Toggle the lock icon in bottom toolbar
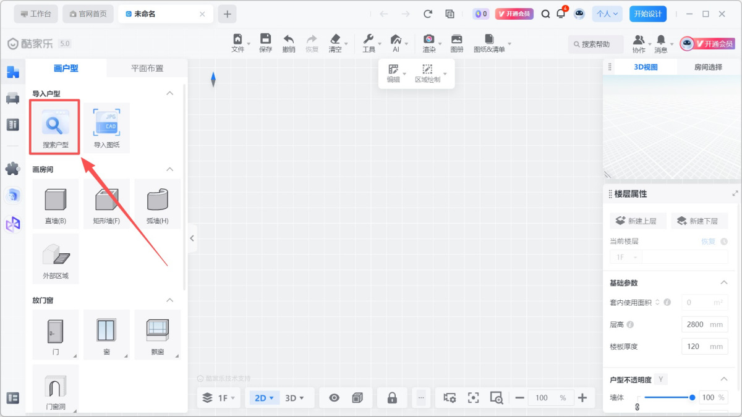The width and height of the screenshot is (742, 417). coord(392,398)
